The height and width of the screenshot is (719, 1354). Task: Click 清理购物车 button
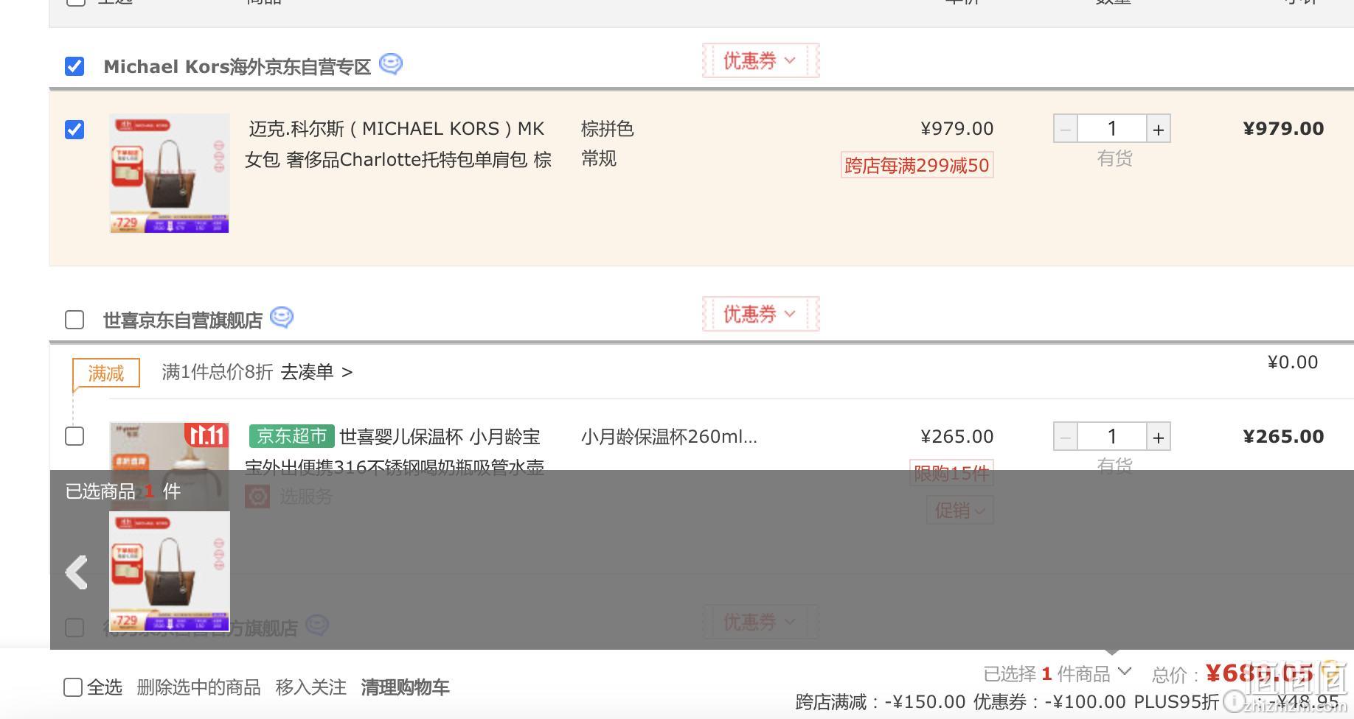(405, 687)
